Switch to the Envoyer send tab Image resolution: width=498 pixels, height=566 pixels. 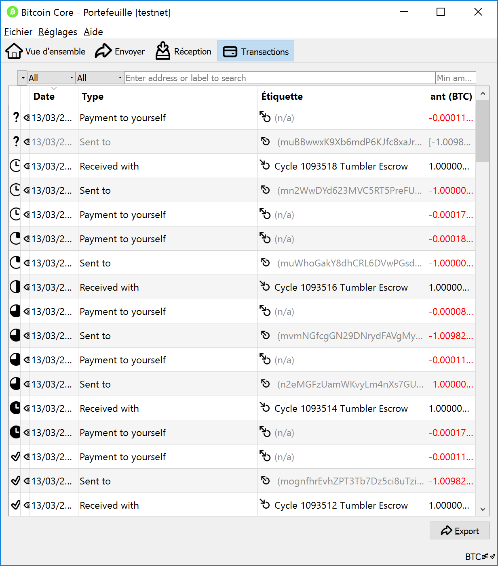120,51
